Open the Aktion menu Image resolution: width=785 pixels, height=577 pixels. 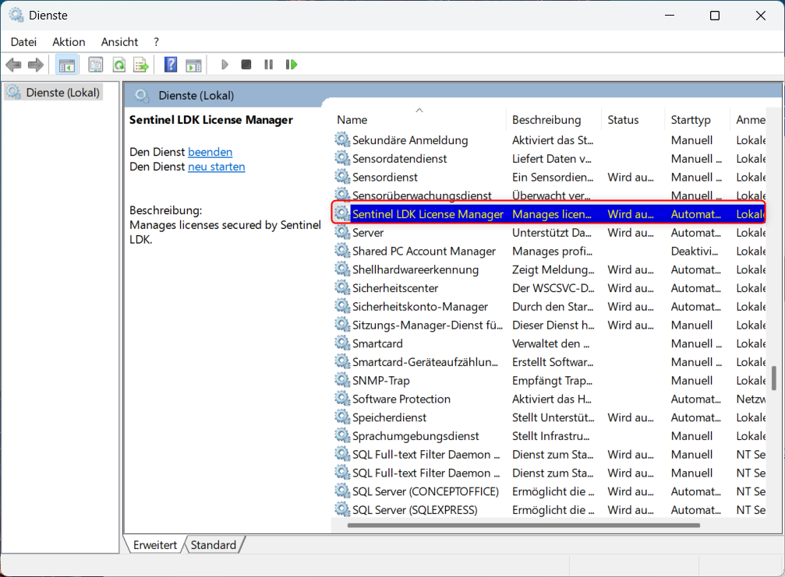coord(69,42)
